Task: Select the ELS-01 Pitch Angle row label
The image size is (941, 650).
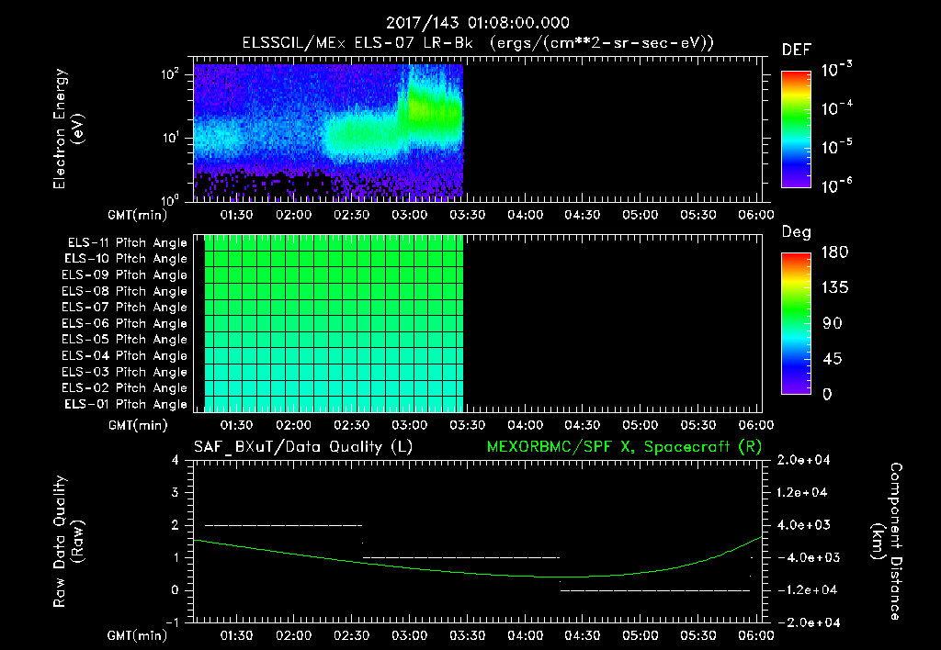Action: pos(125,404)
